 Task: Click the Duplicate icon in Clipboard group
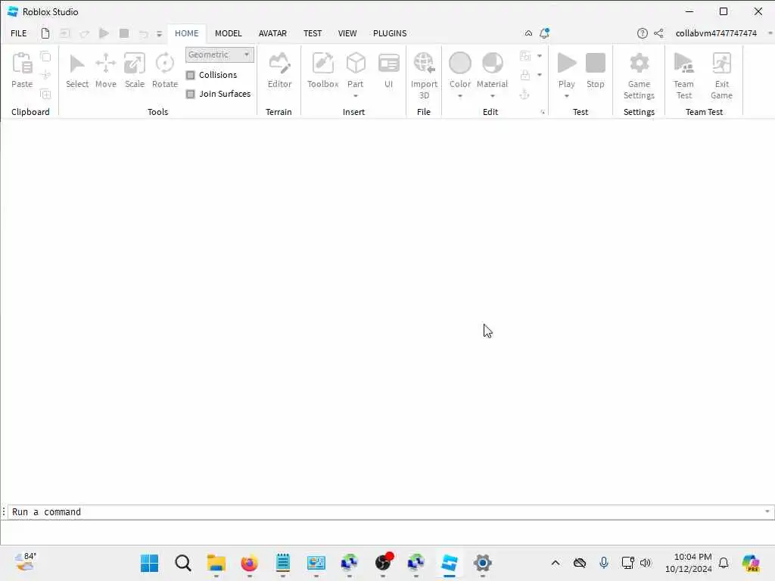[x=45, y=94]
